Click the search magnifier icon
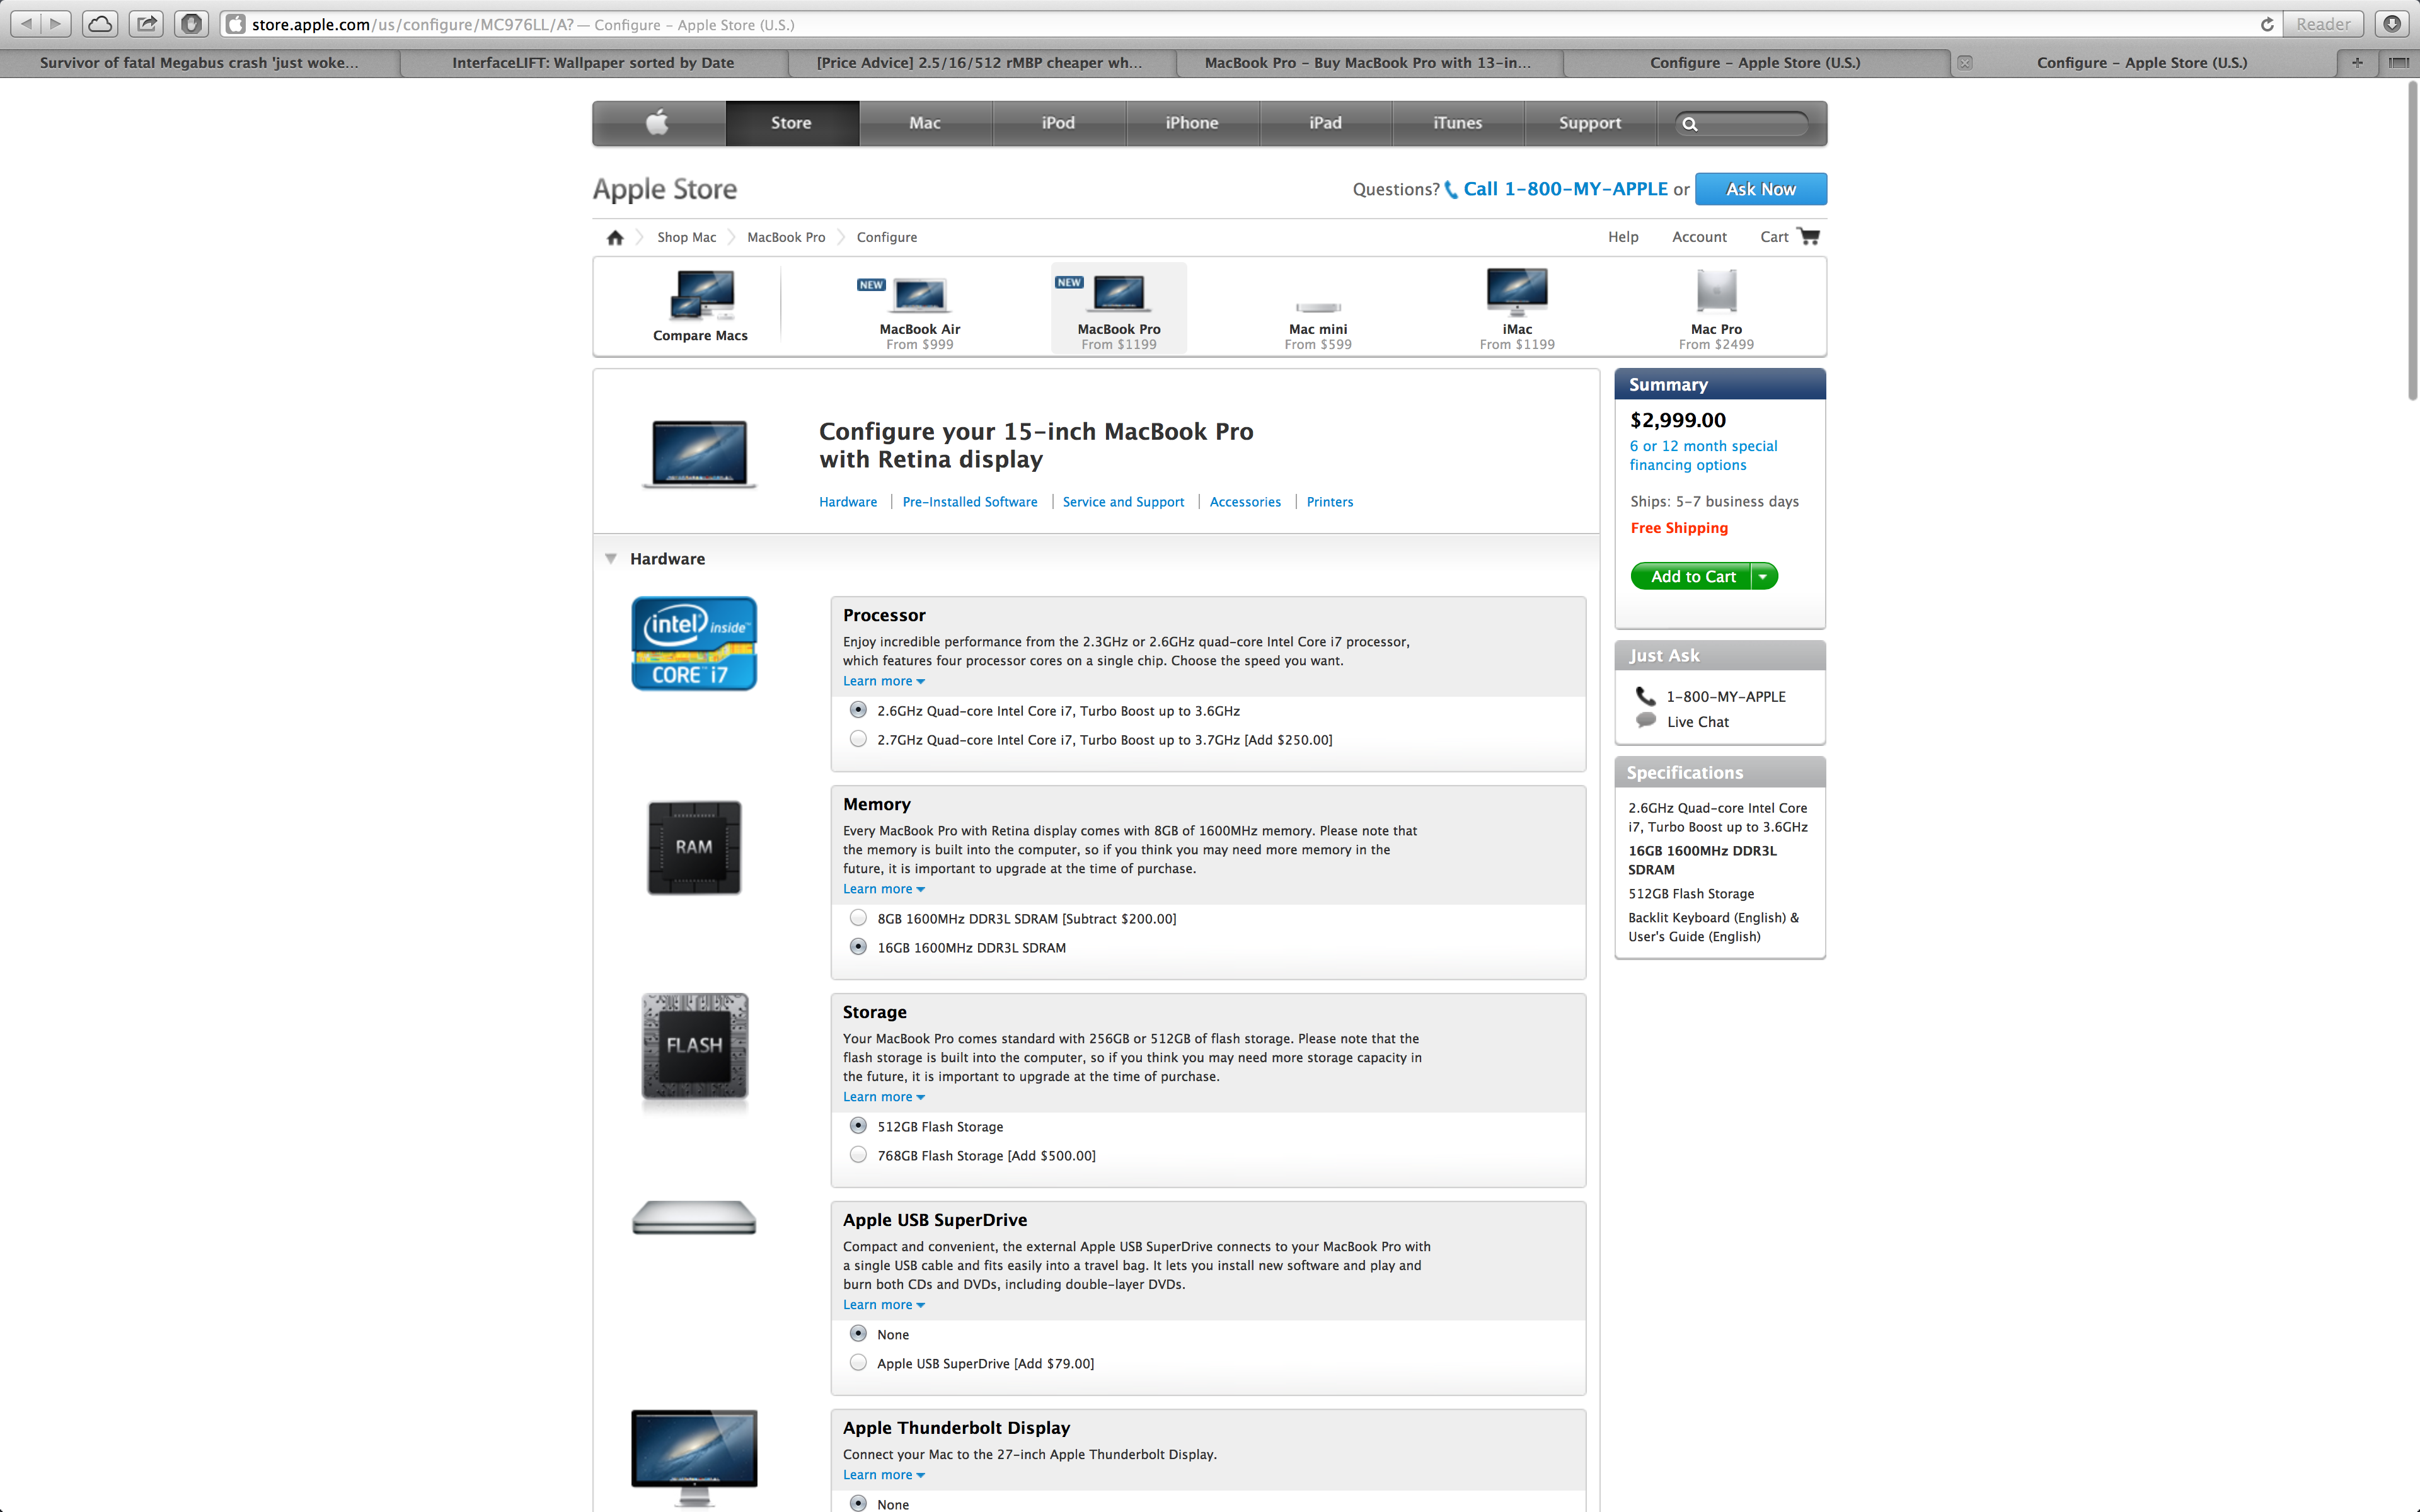 click(1690, 124)
